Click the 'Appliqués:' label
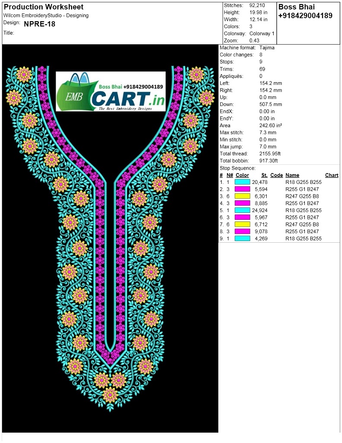The width and height of the screenshot is (342, 443). tap(231, 76)
